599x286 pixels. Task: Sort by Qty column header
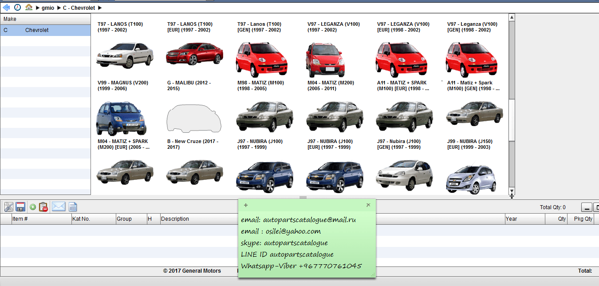pyautogui.click(x=556, y=219)
